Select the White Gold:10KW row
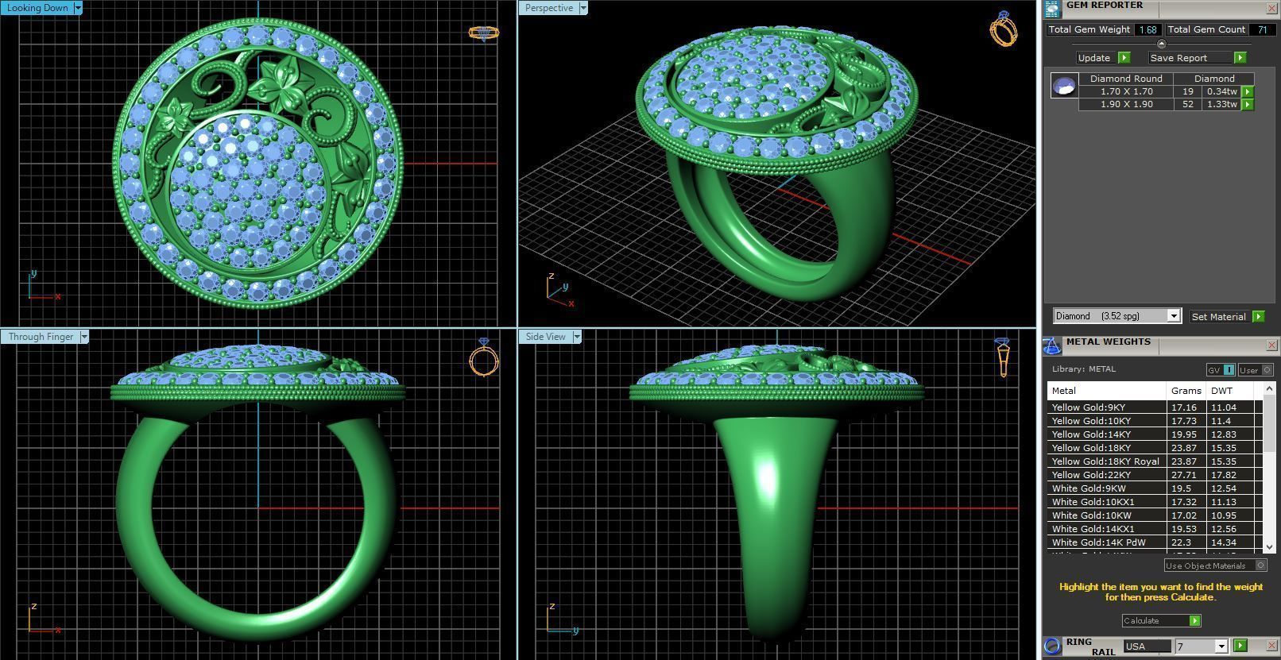Screen dimensions: 1281x660 pyautogui.click(x=1155, y=515)
